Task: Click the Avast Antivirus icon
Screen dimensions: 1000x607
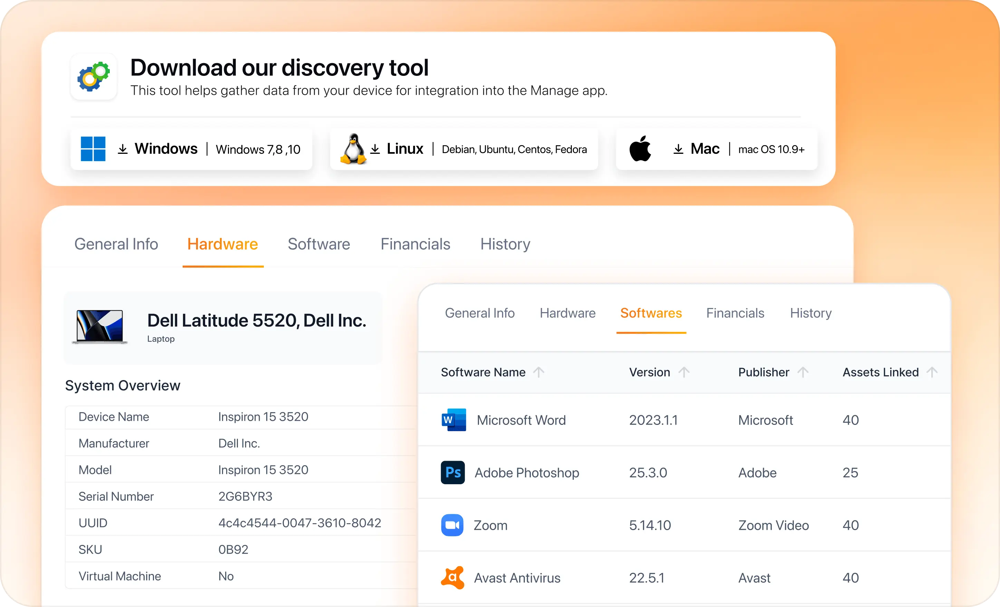Action: (x=452, y=577)
